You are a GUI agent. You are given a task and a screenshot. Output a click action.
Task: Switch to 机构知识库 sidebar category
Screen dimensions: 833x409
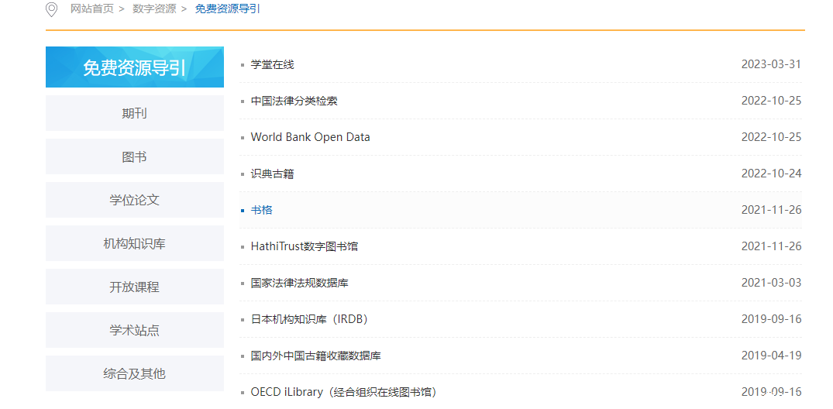[x=134, y=243]
